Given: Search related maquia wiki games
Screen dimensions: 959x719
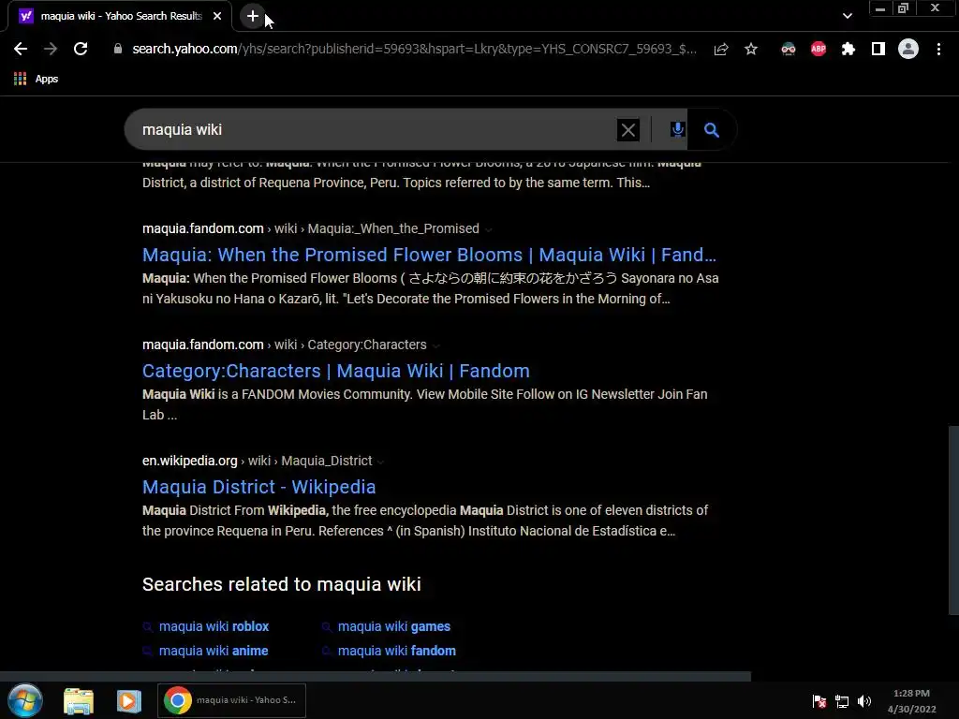Looking at the screenshot, I should [x=394, y=626].
